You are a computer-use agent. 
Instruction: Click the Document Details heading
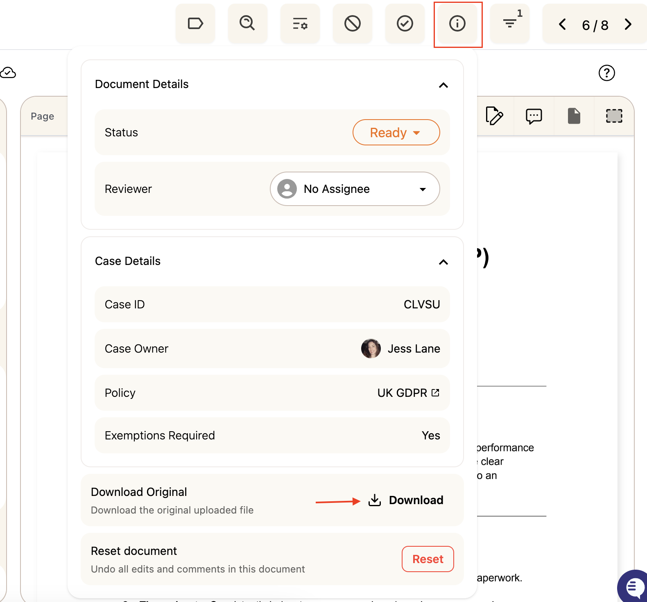(142, 84)
